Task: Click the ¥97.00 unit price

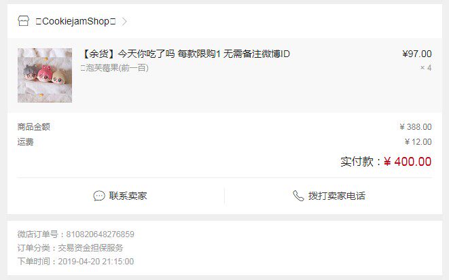Action: click(416, 54)
